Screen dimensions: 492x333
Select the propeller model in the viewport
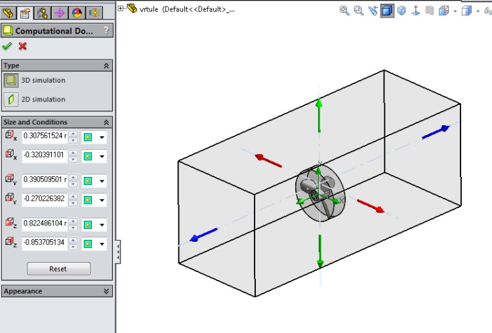tap(320, 193)
